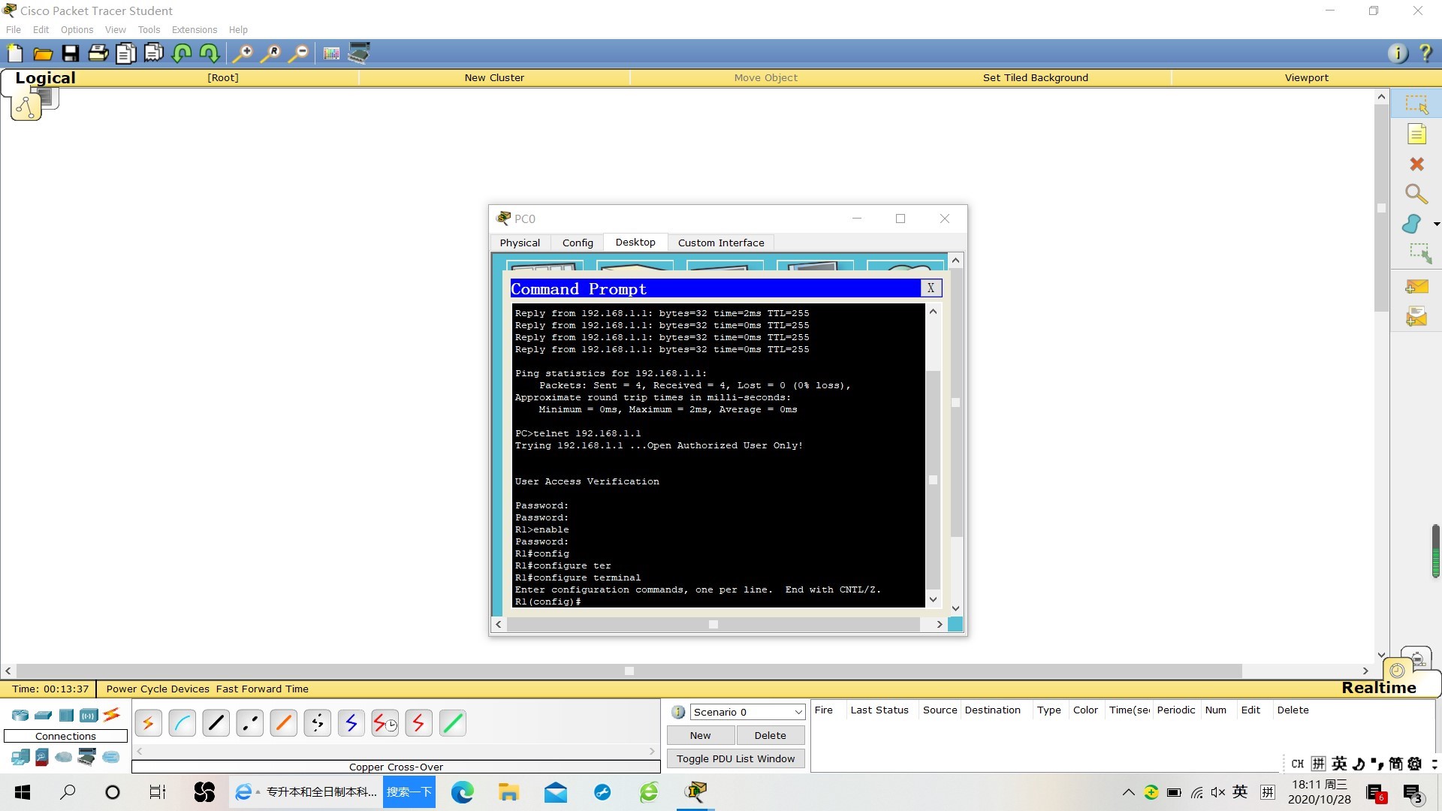Screen dimensions: 1442x811
Task: Open the Drawing Palette color grid icon
Action: (331, 53)
